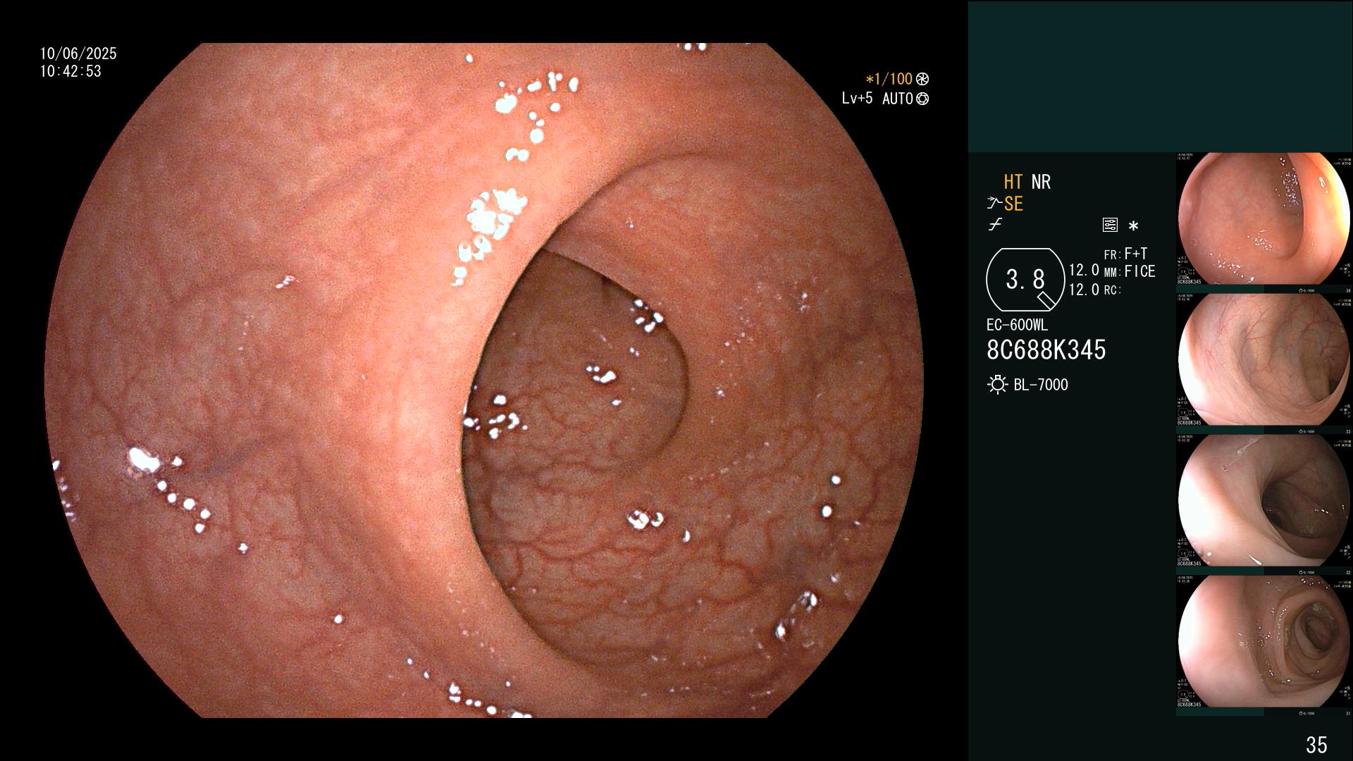Click the BL-7000 light source label

(x=1041, y=385)
